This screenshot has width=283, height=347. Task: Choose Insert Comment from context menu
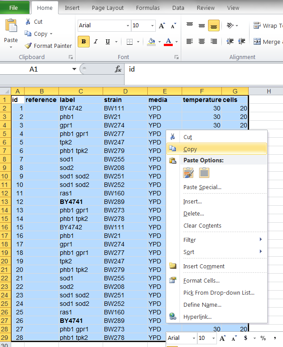(x=216, y=266)
